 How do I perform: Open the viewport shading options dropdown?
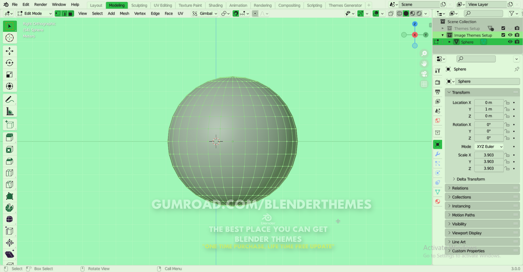click(426, 13)
